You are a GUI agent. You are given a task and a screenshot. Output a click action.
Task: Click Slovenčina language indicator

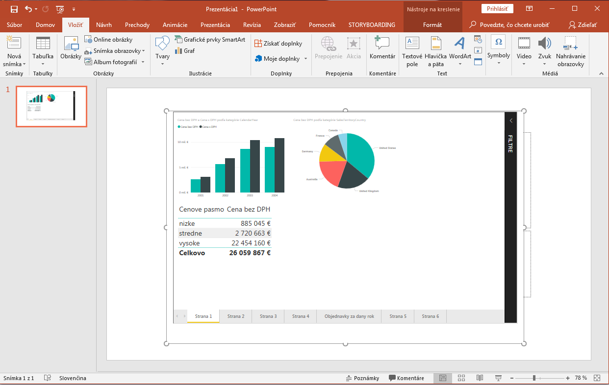[x=73, y=378]
